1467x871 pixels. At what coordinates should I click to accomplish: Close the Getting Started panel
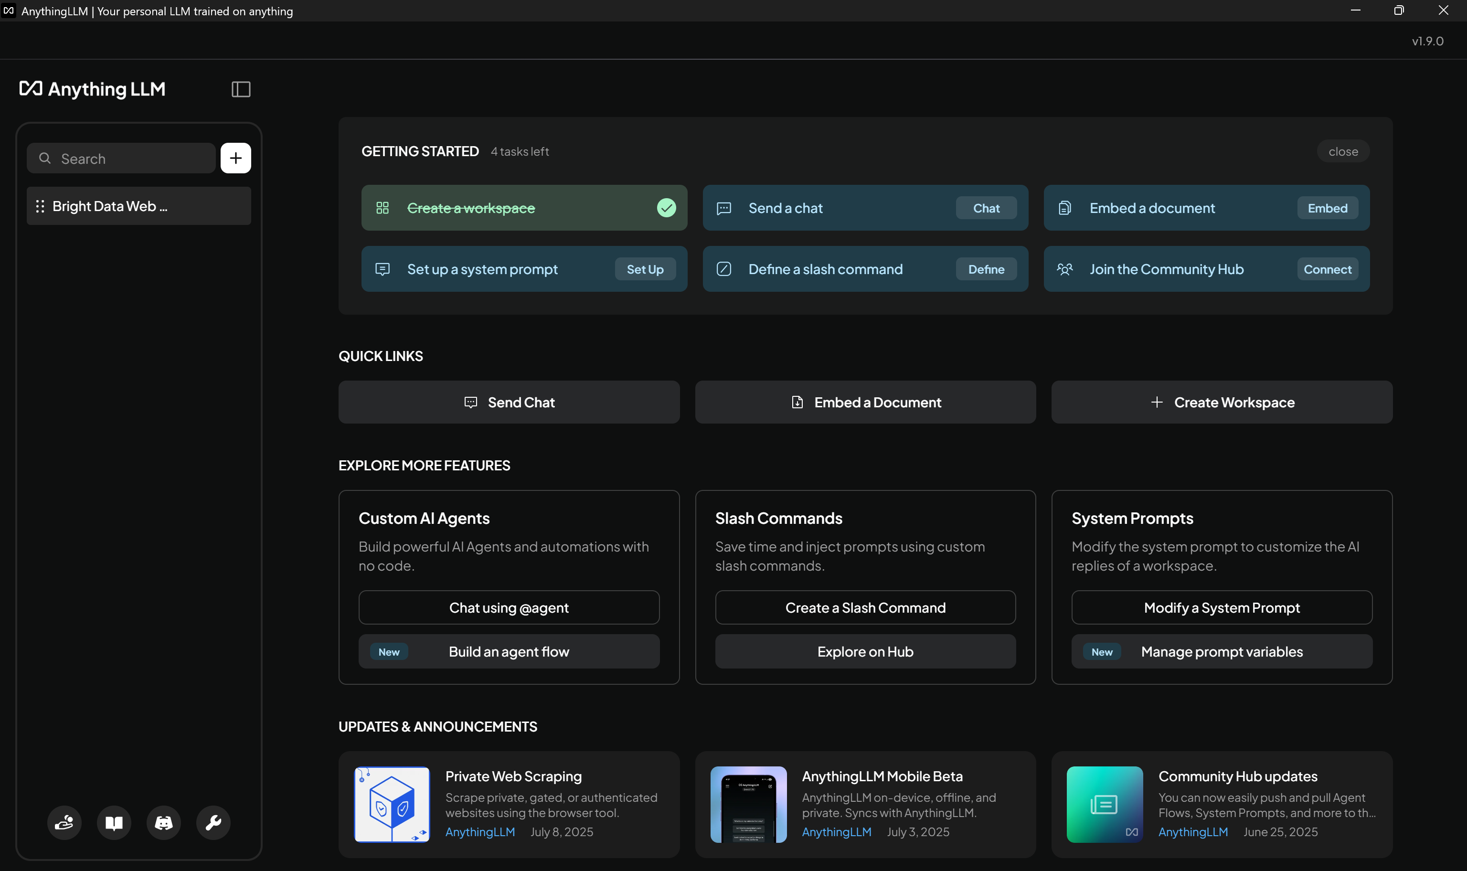pyautogui.click(x=1342, y=151)
